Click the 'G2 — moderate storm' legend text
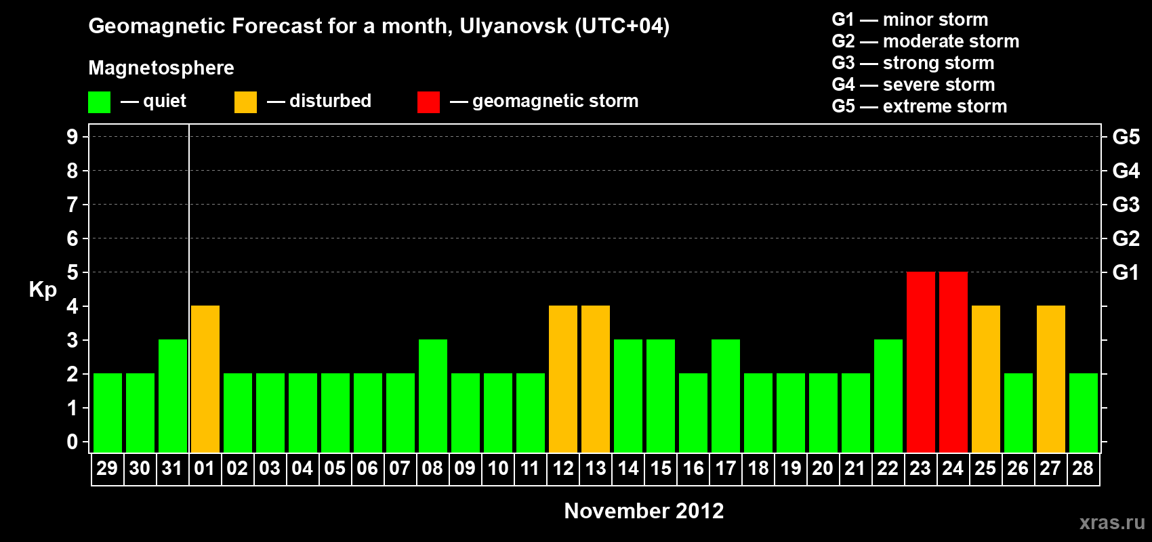Image resolution: width=1152 pixels, height=542 pixels. [925, 41]
